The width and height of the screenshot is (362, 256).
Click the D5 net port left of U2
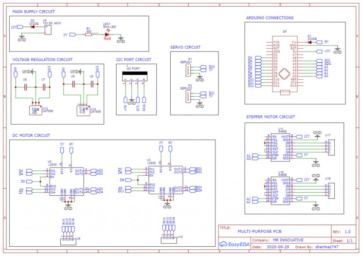coord(29,182)
